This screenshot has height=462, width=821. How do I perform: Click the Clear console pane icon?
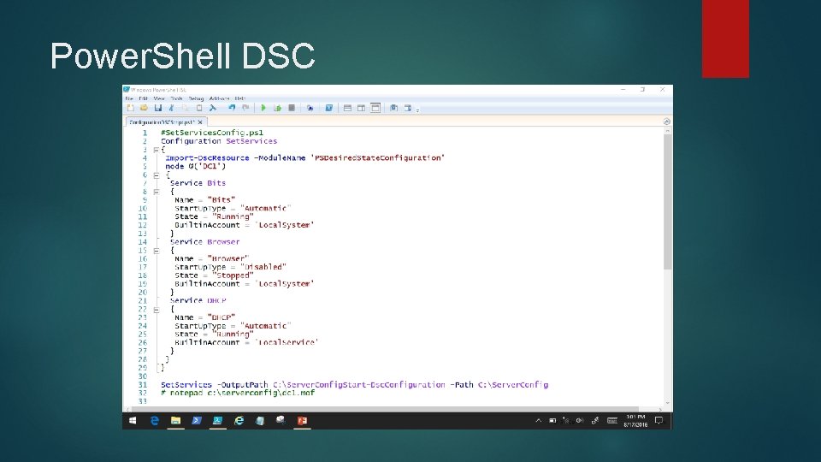point(213,108)
